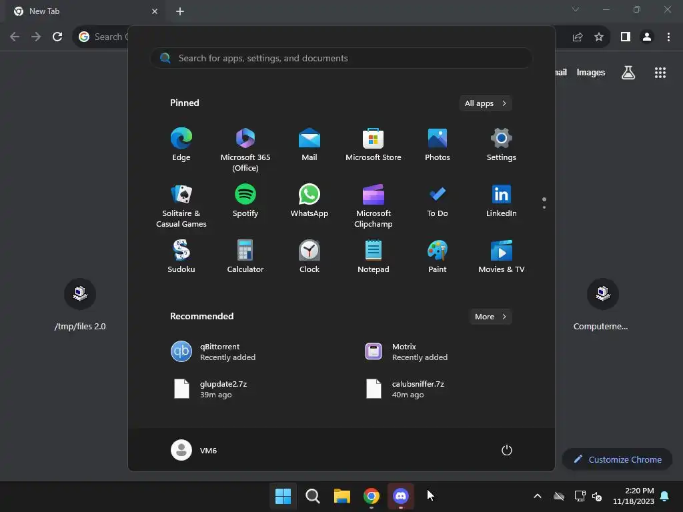Screen dimensions: 683x512
Task: Open the Images link in Chrome
Action: 591,72
